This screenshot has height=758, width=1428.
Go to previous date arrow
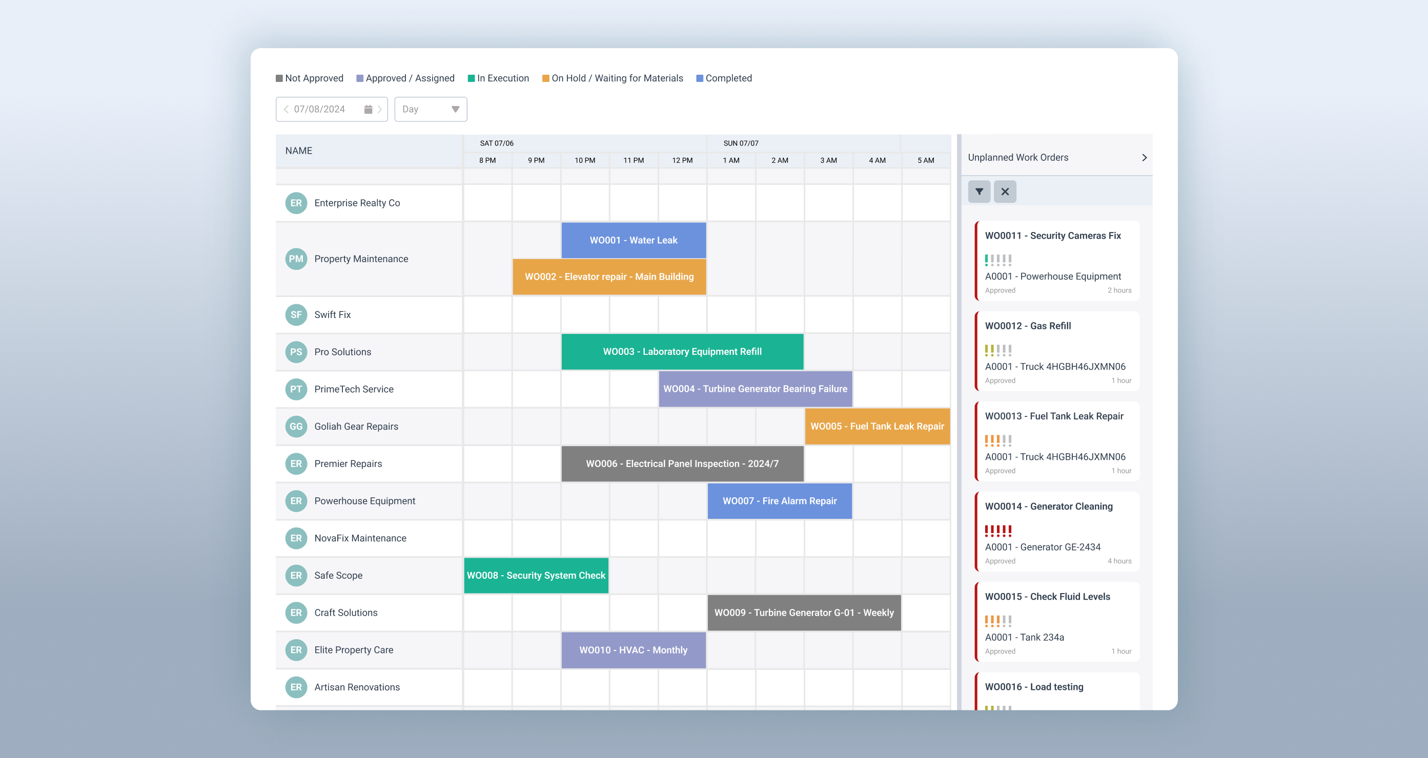coord(286,109)
